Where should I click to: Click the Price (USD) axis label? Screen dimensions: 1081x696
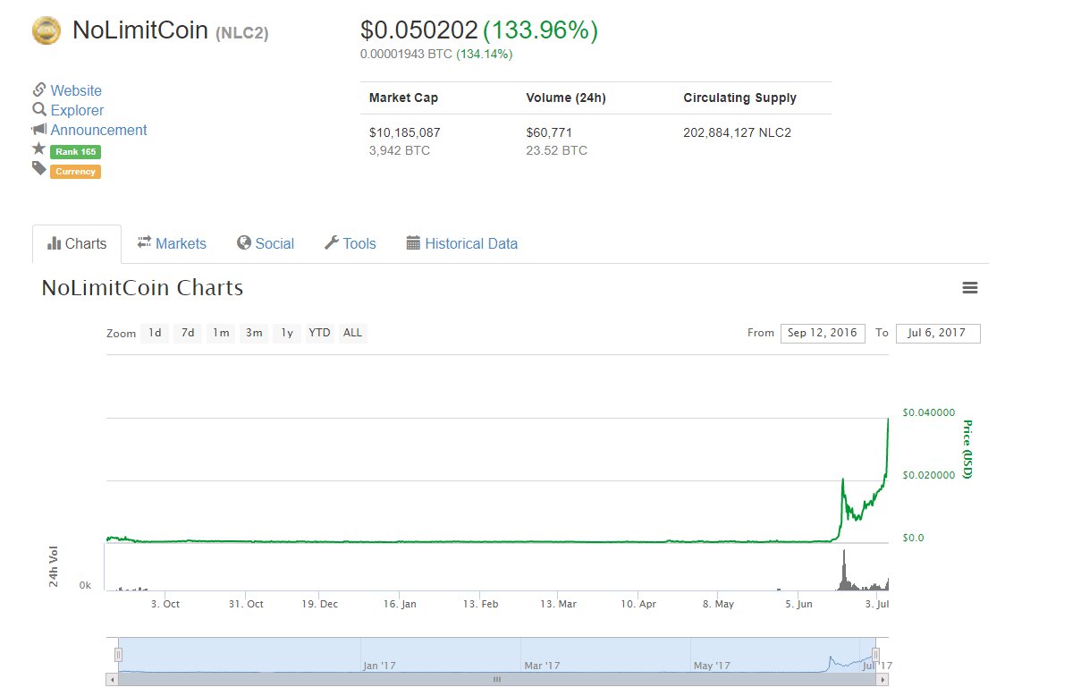(966, 449)
